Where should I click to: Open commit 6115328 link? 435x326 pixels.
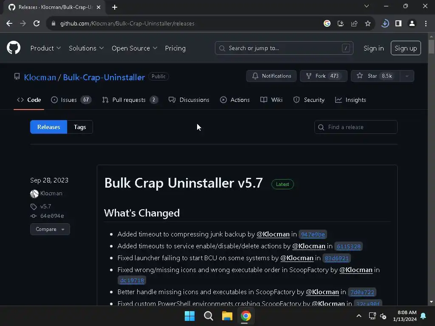[x=348, y=247]
